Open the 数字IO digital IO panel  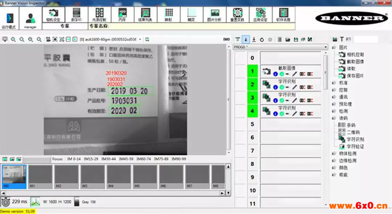click(x=76, y=14)
